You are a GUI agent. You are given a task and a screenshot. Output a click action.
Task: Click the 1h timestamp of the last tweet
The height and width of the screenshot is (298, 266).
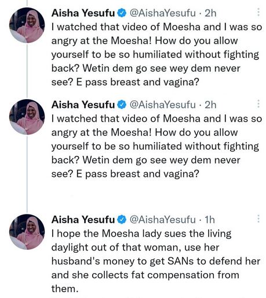point(210,220)
